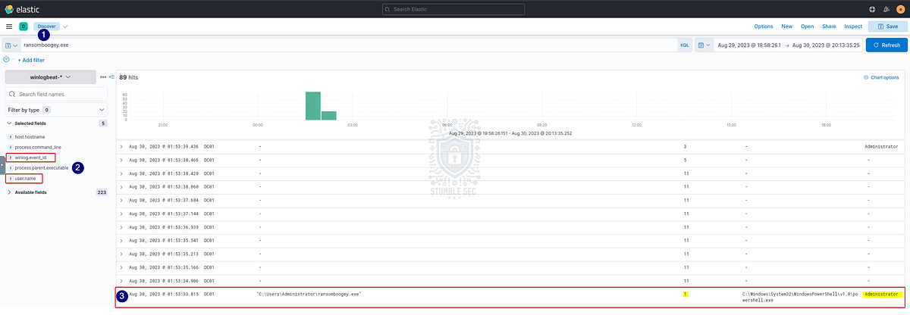Screen dimensions: 910x315
Task: Open the Discover breadcrumb dropdown chevron
Action: [x=65, y=27]
